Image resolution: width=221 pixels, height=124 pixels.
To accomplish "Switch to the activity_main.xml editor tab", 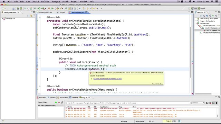I will pyautogui.click(x=46, y=12).
